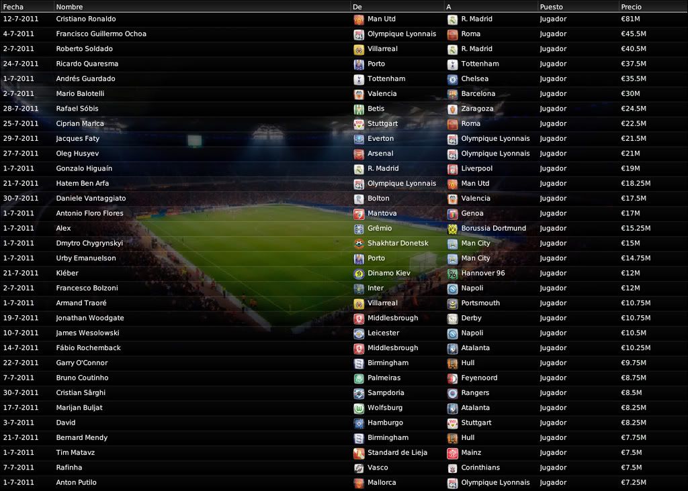688x491 pixels.
Task: Click the Shakhtar Donetsk crest icon
Action: click(359, 243)
